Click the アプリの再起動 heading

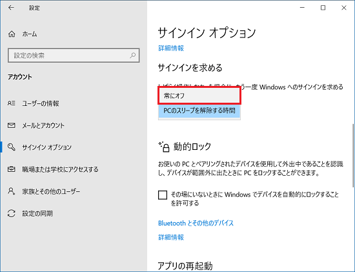[185, 266]
